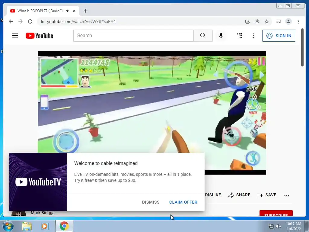Image resolution: width=309 pixels, height=232 pixels.
Task: Minimize the Chrome window
Action: click(x=280, y=6)
